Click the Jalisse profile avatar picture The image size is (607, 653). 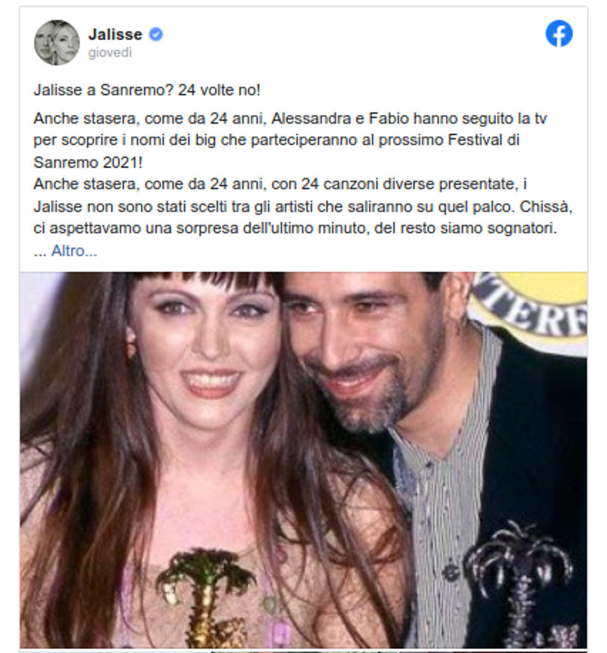57,42
